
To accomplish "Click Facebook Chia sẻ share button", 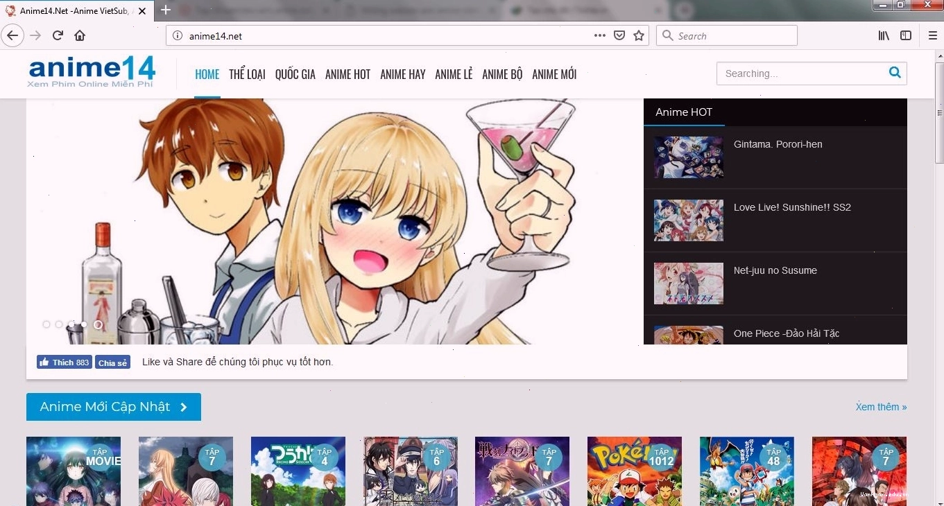I will tap(112, 363).
